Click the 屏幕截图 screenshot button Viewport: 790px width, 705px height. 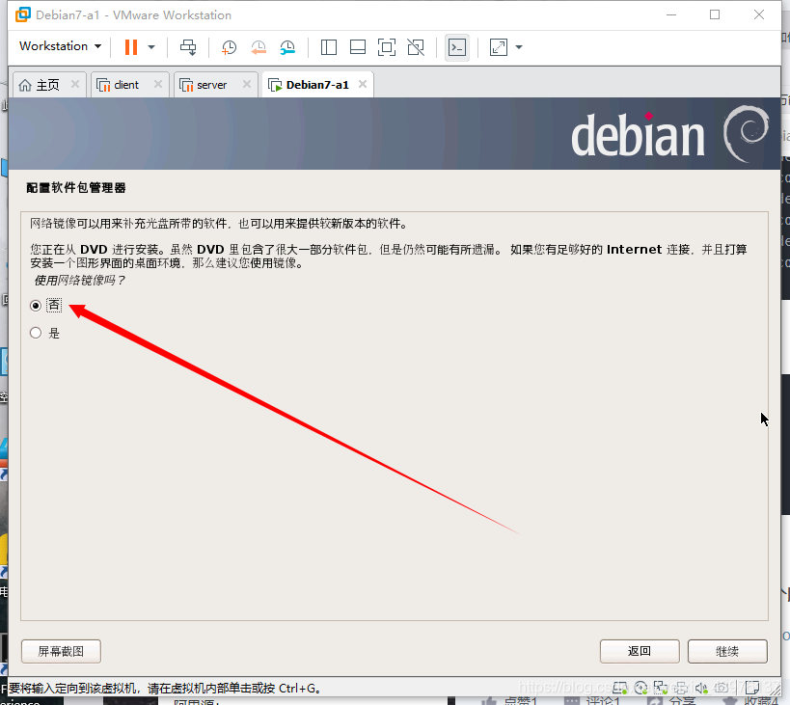(61, 651)
